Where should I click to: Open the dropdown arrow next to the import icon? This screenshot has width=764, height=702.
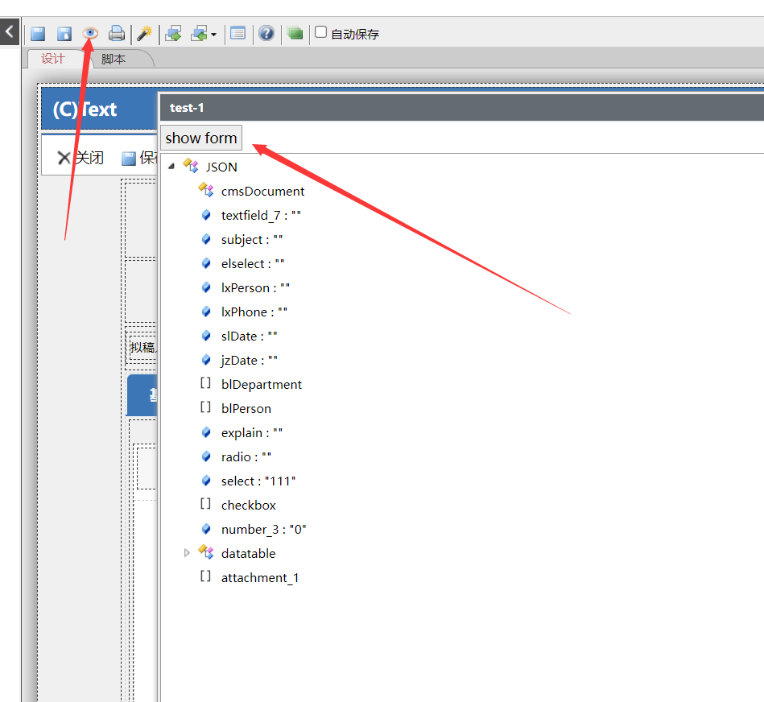coord(214,35)
